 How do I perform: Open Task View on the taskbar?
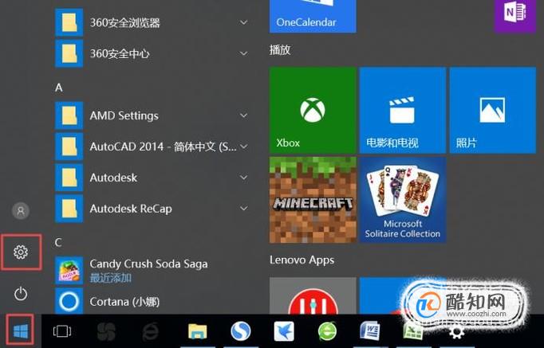coord(62,331)
